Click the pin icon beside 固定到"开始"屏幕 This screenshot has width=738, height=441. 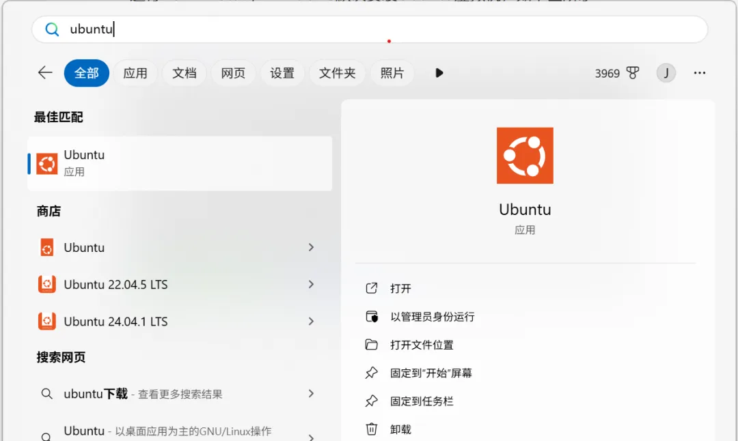point(371,373)
